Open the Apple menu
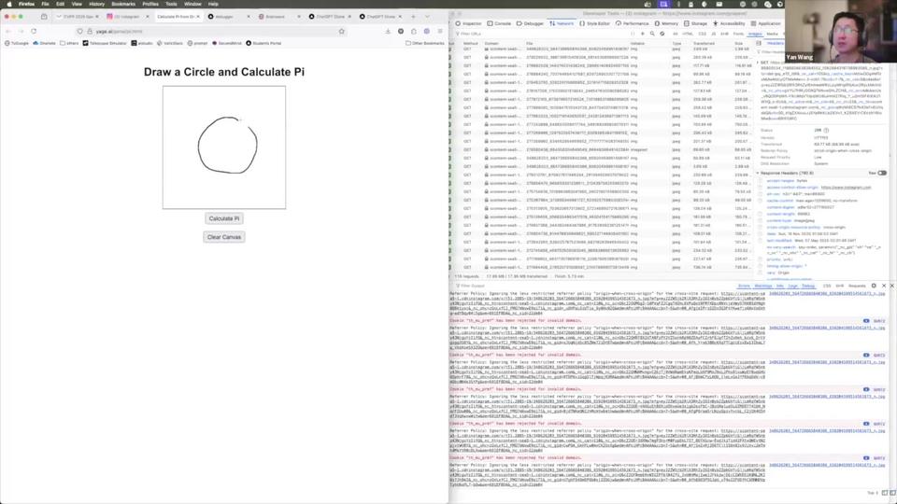The width and height of the screenshot is (897, 504). 9,4
